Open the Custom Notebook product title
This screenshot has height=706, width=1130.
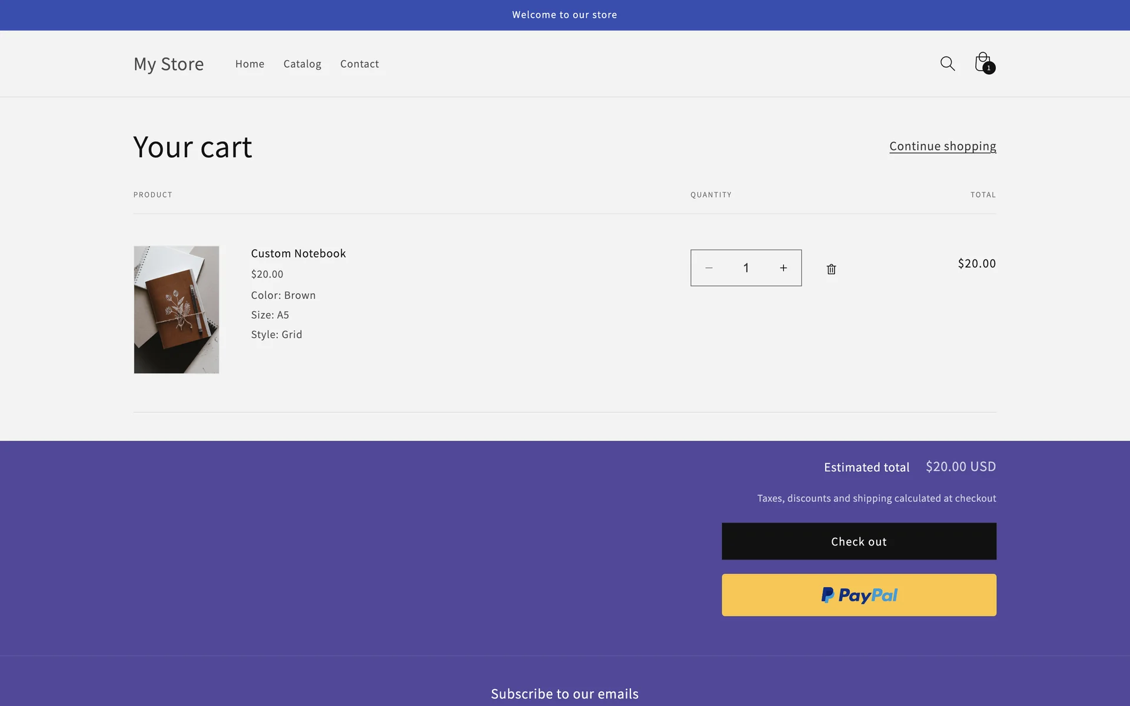[x=298, y=254]
